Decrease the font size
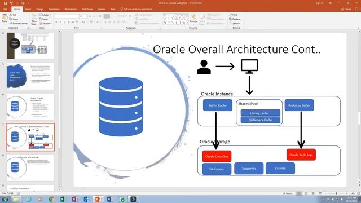Image resolution: width=361 pixels, height=203 pixels. 94,16
